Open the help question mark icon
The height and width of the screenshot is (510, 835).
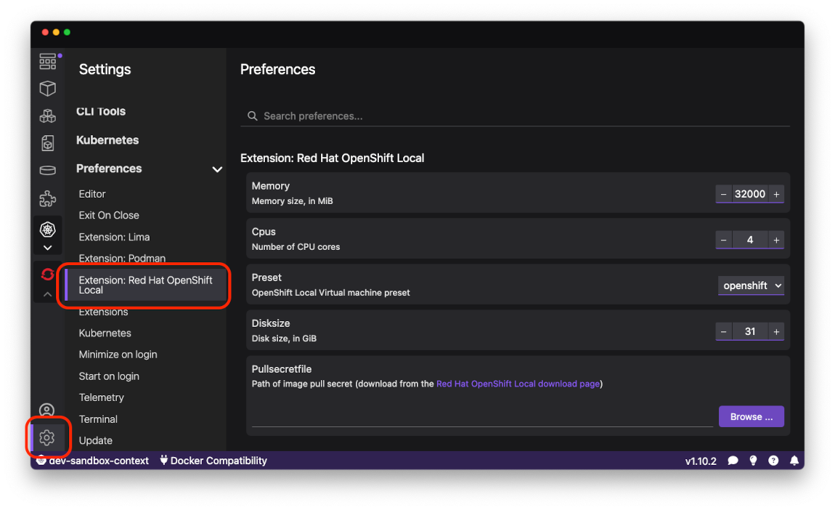coord(773,461)
